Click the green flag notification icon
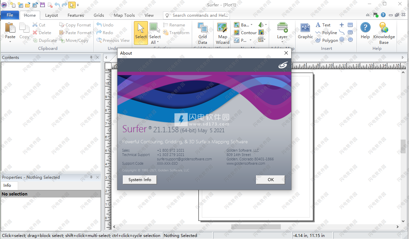The height and width of the screenshot is (239, 409). tap(376, 15)
